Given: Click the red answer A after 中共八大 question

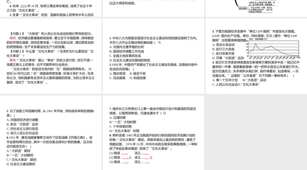Looking at the screenshot, I should pos(159,42).
